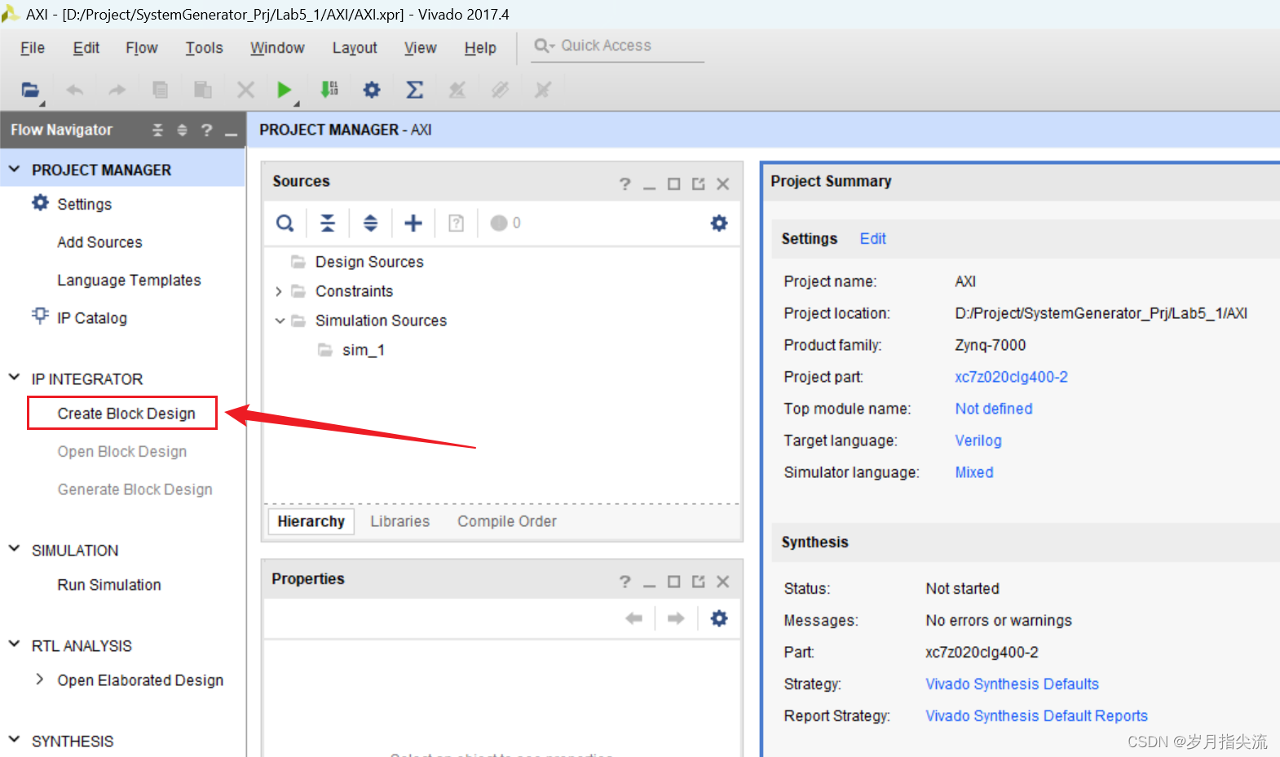The image size is (1280, 757).
Task: Open the Help menu
Action: point(480,48)
